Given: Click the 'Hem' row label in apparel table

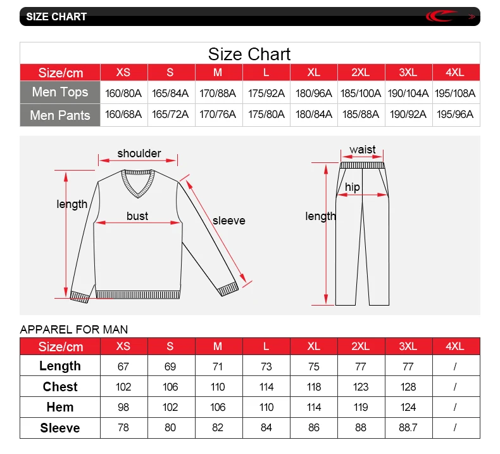Looking at the screenshot, I should tap(60, 407).
